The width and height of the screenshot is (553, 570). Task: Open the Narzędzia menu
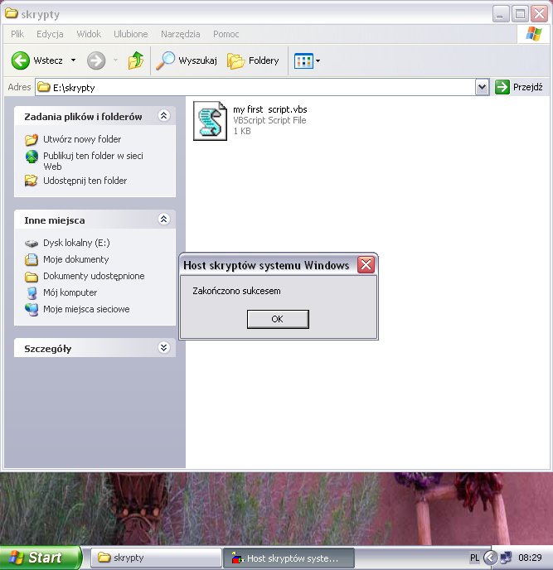[x=180, y=34]
